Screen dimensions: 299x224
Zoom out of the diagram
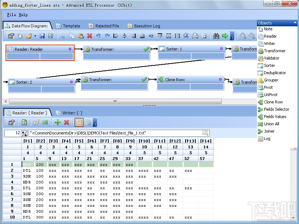point(252,36)
